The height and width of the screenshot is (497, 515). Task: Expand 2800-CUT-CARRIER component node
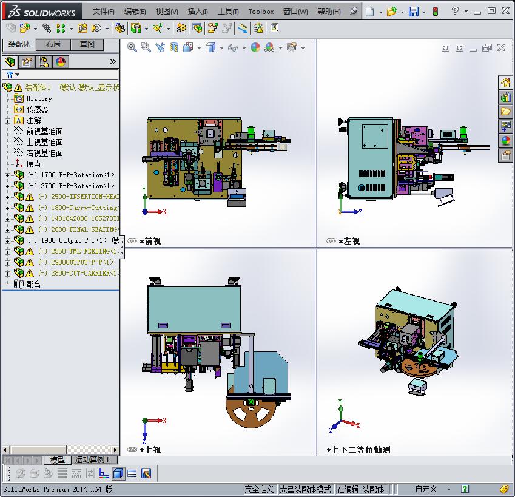[7, 274]
